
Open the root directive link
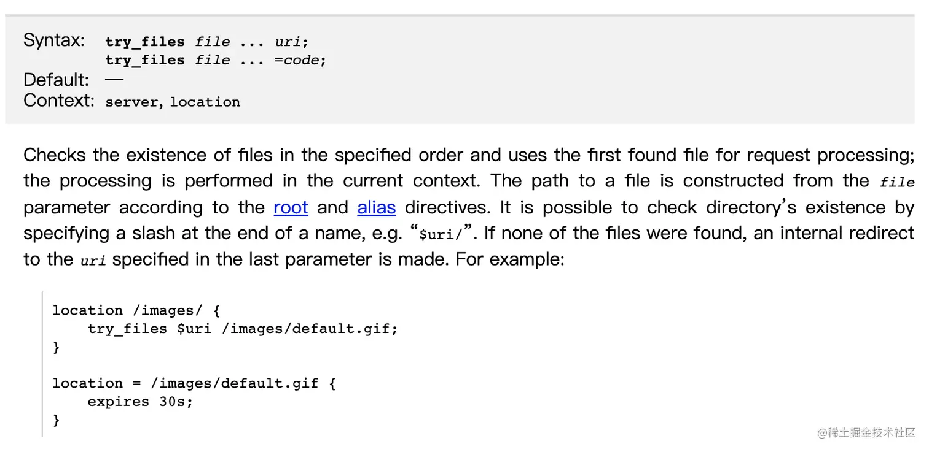[291, 207]
